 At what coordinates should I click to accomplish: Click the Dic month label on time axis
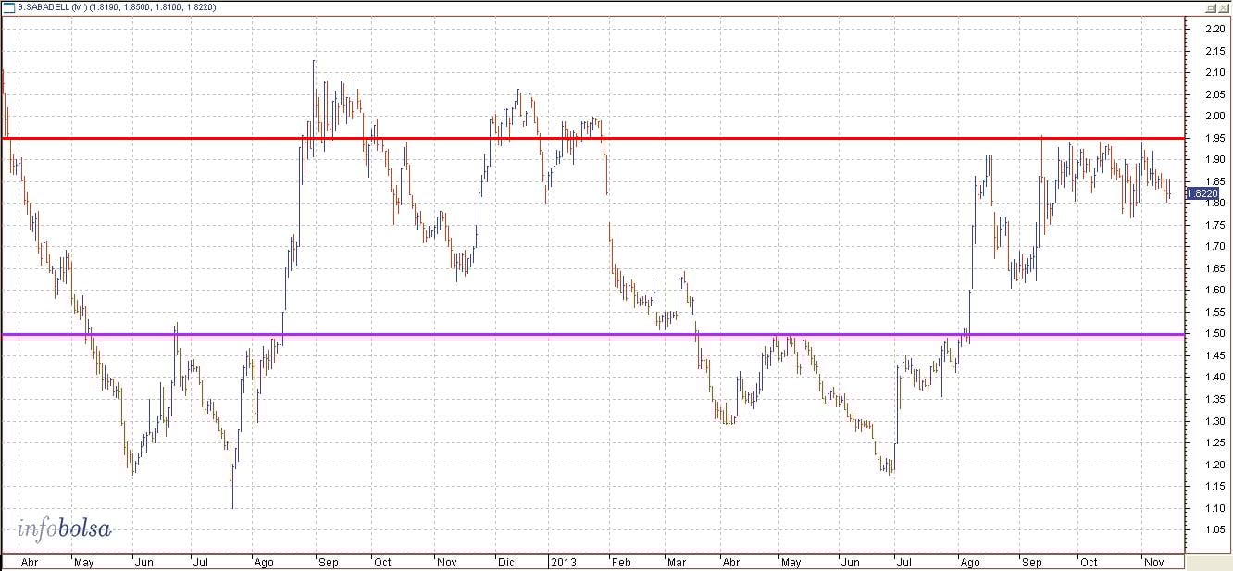pos(506,562)
